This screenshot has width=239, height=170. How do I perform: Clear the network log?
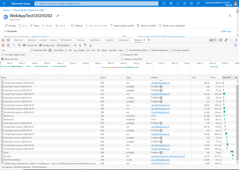point(8,45)
